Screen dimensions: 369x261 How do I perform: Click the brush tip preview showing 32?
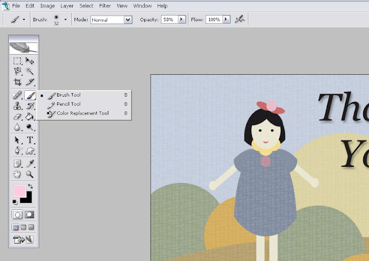[57, 20]
